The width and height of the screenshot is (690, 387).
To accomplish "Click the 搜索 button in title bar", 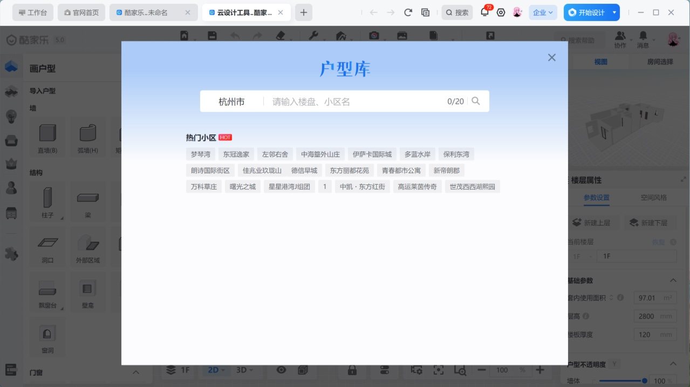I will pyautogui.click(x=457, y=12).
